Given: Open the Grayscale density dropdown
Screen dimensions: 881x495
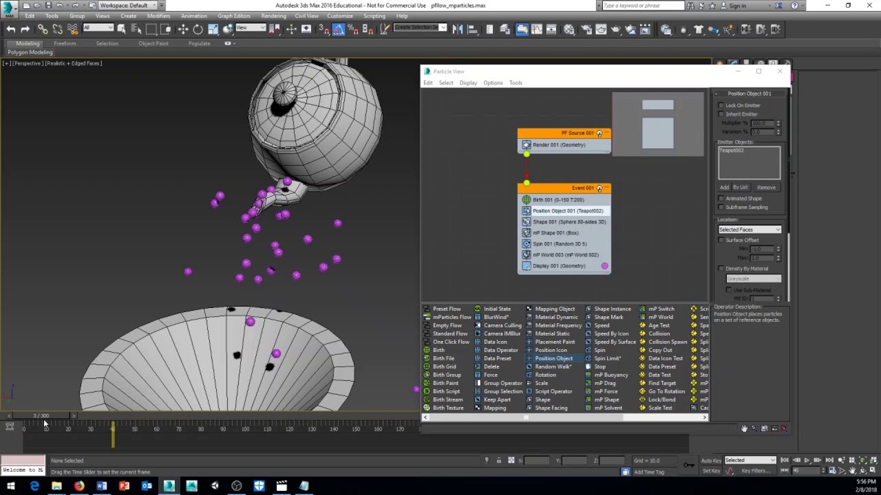Looking at the screenshot, I should pyautogui.click(x=754, y=278).
